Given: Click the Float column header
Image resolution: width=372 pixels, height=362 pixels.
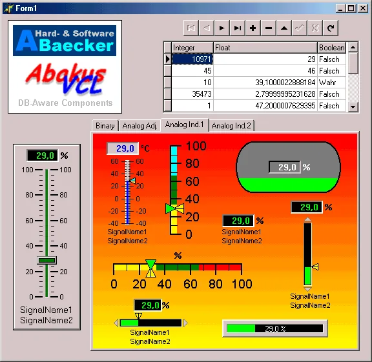Looking at the screenshot, I should click(265, 48).
